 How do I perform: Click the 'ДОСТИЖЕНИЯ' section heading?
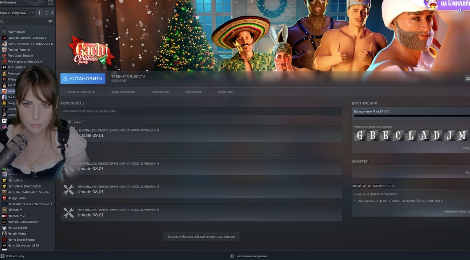(x=364, y=103)
